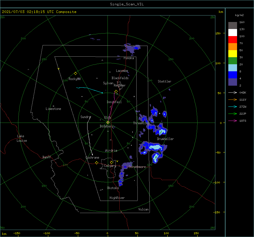Viewport: 254px width, 237px height.
Task: Click the yellow diamond marker by RedDeer
Action: point(116,92)
